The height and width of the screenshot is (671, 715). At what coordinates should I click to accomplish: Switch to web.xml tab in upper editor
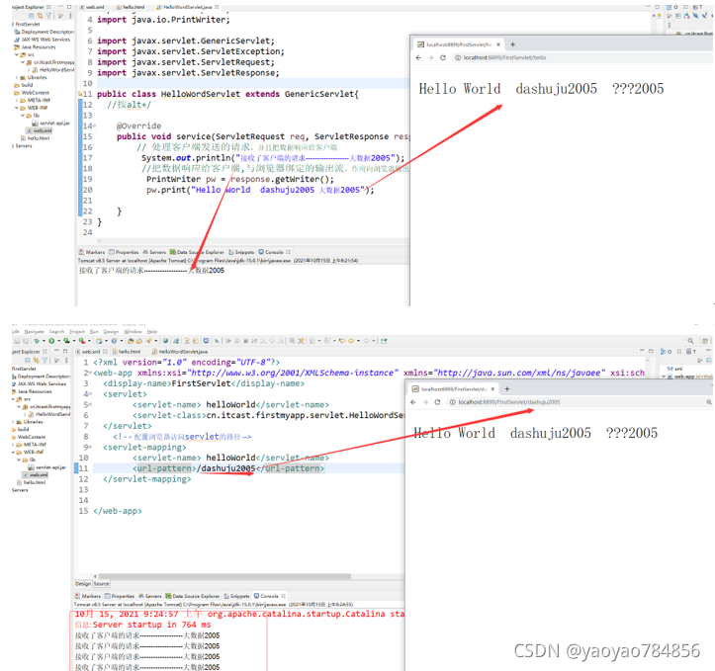92,7
